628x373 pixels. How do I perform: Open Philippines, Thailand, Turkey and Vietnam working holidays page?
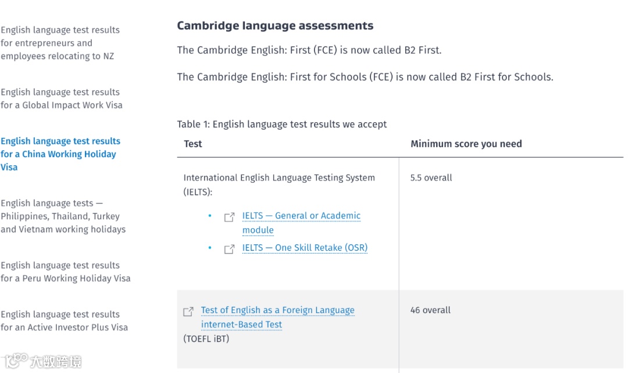click(63, 216)
